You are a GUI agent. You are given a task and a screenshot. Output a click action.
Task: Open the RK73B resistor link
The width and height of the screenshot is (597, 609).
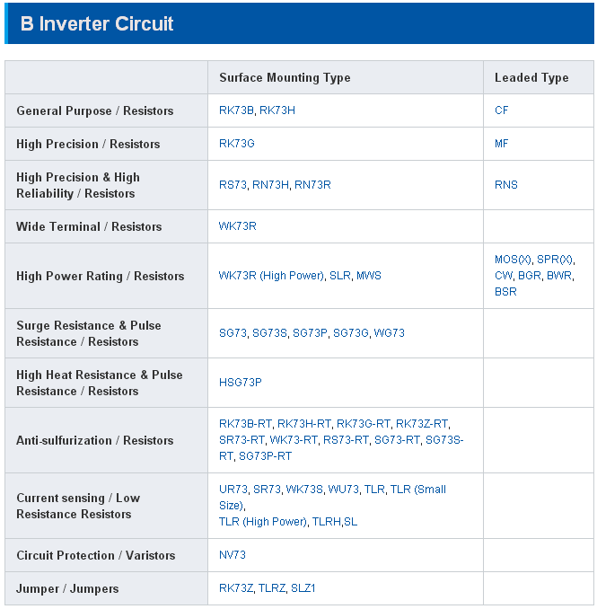(236, 110)
